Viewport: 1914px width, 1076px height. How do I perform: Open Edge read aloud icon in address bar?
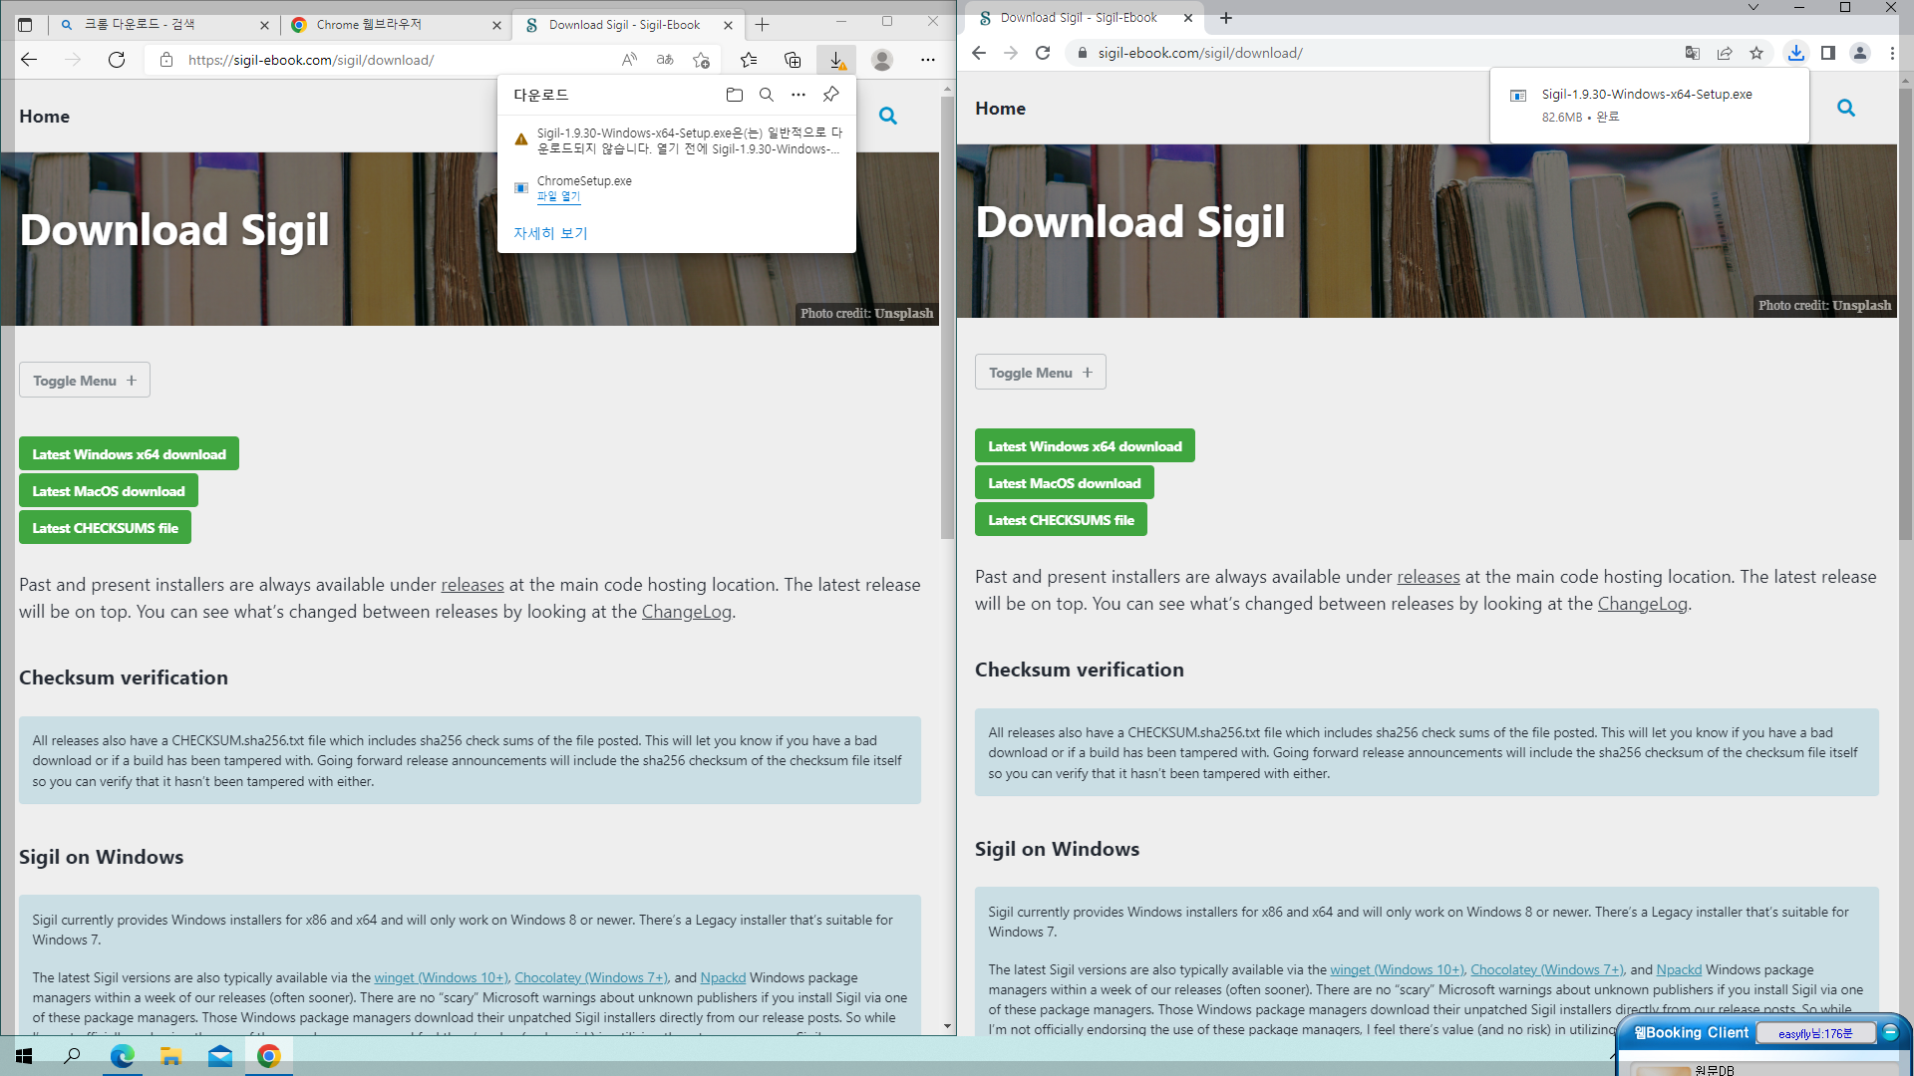pyautogui.click(x=629, y=60)
